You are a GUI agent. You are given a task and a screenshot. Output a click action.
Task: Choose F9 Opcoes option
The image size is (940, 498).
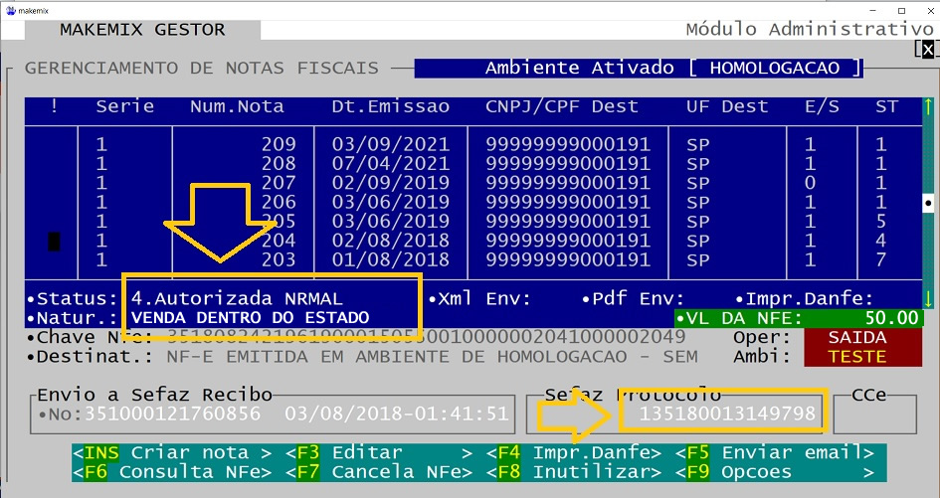[x=775, y=471]
